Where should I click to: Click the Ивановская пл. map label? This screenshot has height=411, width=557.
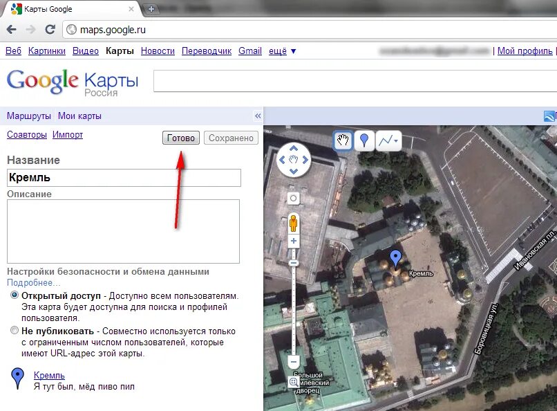[x=535, y=249]
